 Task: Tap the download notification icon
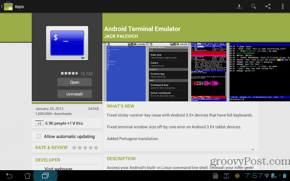coord(227,176)
